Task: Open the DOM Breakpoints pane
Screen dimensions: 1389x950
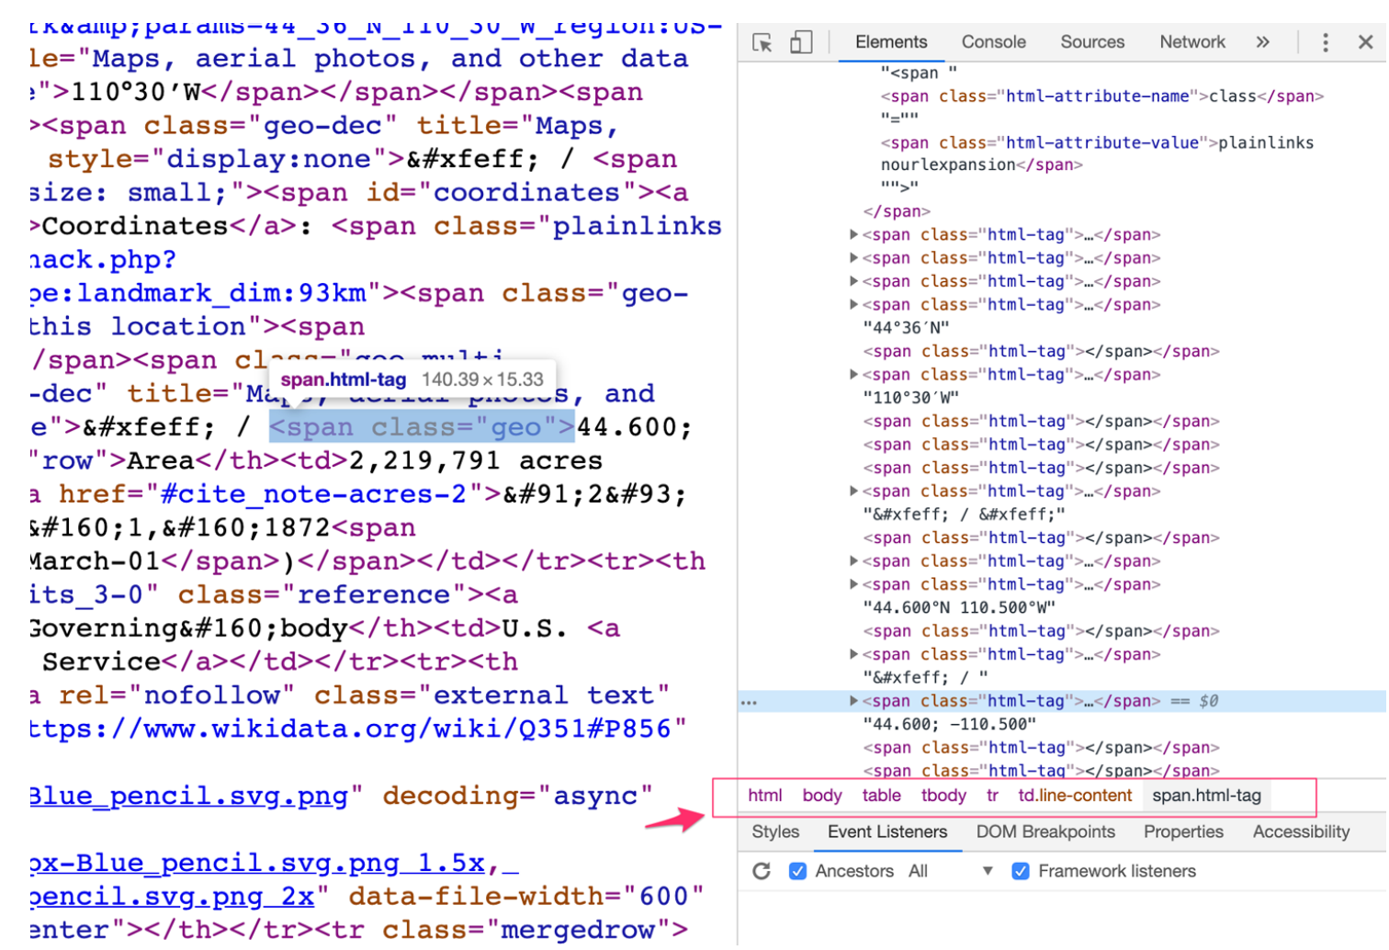Action: (x=1045, y=832)
